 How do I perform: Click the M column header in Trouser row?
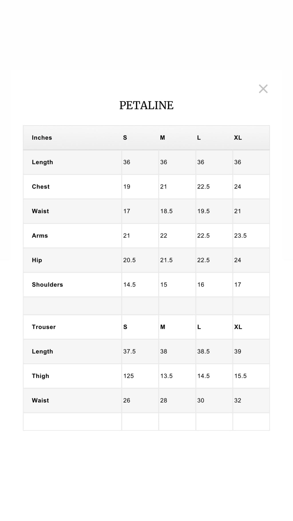[x=163, y=327]
